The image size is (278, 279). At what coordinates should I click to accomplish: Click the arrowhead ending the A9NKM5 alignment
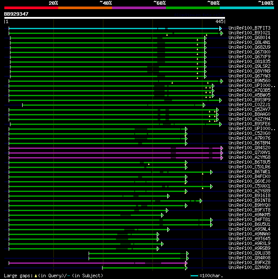[162, 215]
